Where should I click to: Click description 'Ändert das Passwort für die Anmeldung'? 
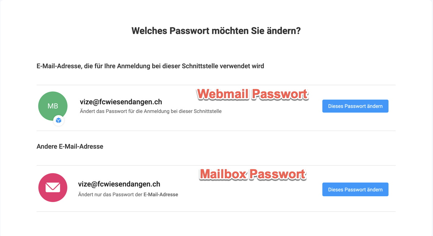(150, 111)
